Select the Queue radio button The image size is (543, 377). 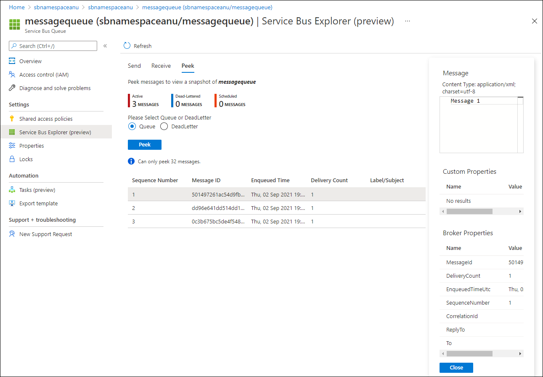coord(132,126)
